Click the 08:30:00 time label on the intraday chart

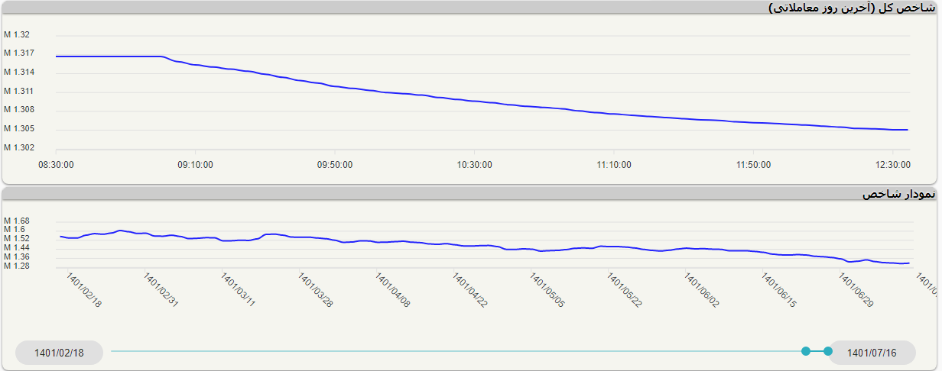[x=56, y=164]
